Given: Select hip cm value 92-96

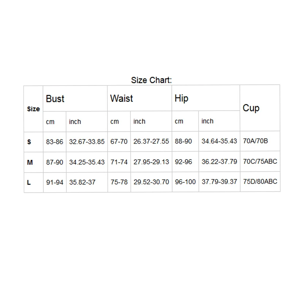Looking at the screenshot, I should [x=184, y=162].
